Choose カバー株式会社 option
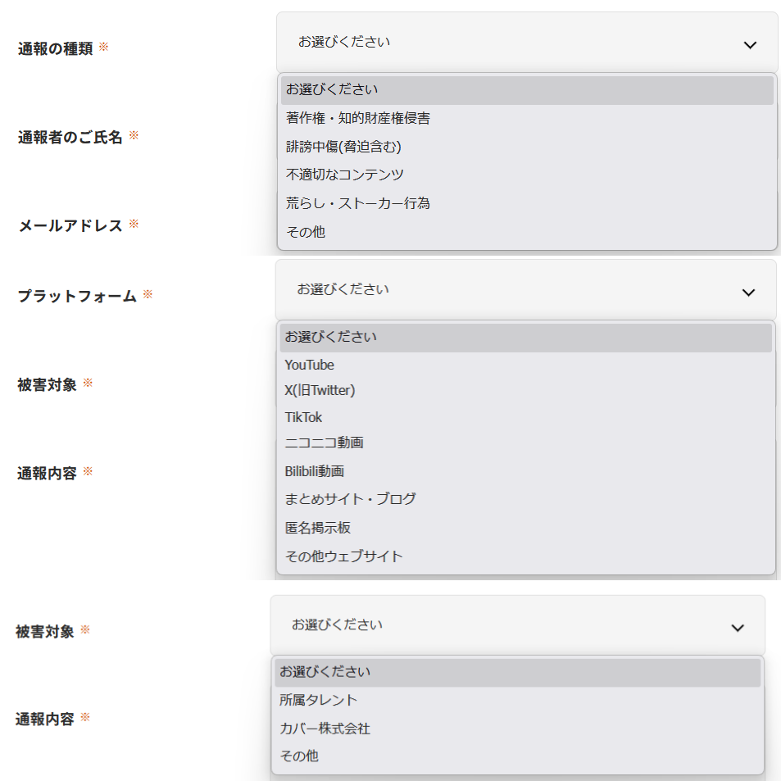The image size is (781, 781). (325, 729)
